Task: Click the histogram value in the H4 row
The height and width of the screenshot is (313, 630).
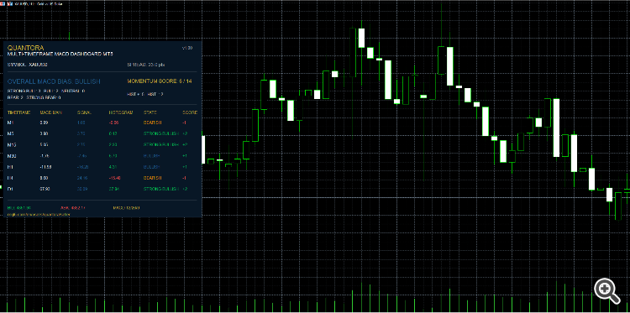Action: (x=115, y=178)
